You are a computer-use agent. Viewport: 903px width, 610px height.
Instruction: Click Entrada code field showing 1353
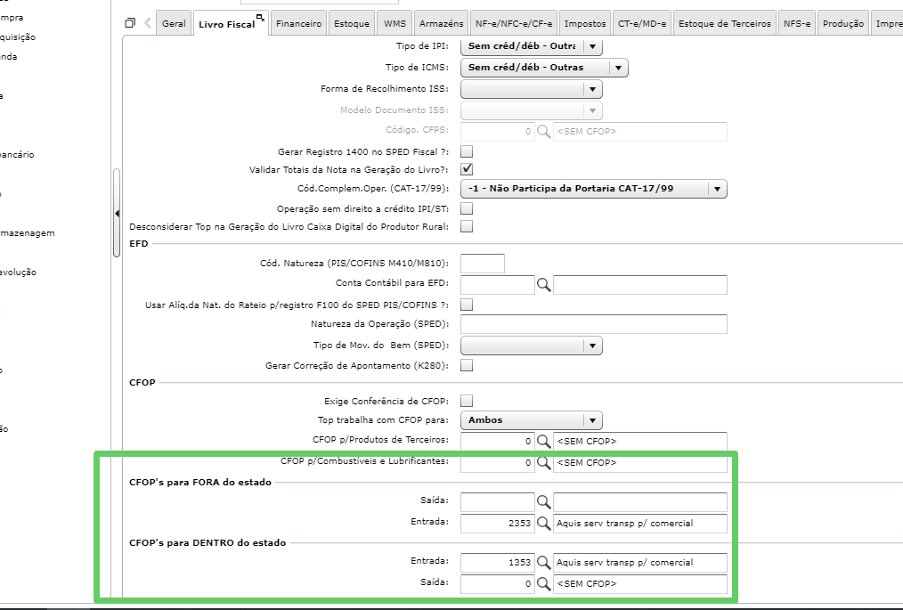click(498, 562)
